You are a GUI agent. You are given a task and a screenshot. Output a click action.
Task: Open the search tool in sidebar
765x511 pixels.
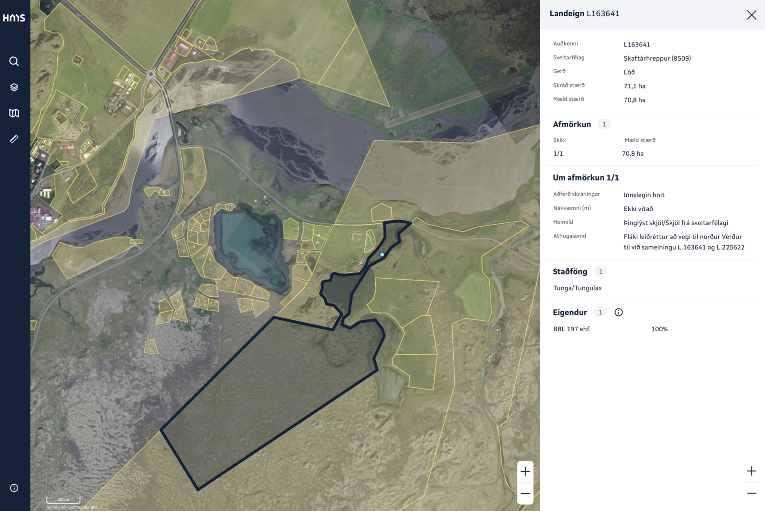coord(14,61)
